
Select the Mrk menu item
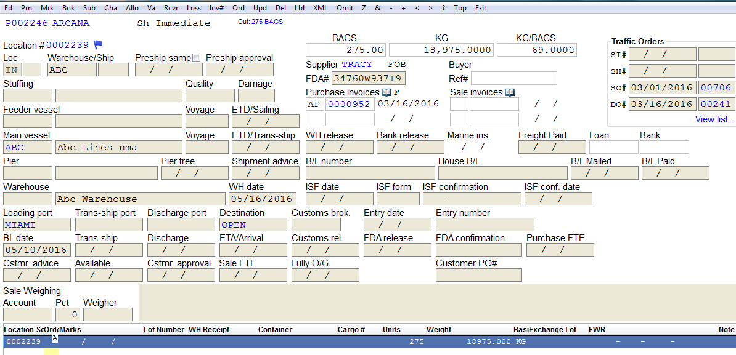point(47,8)
